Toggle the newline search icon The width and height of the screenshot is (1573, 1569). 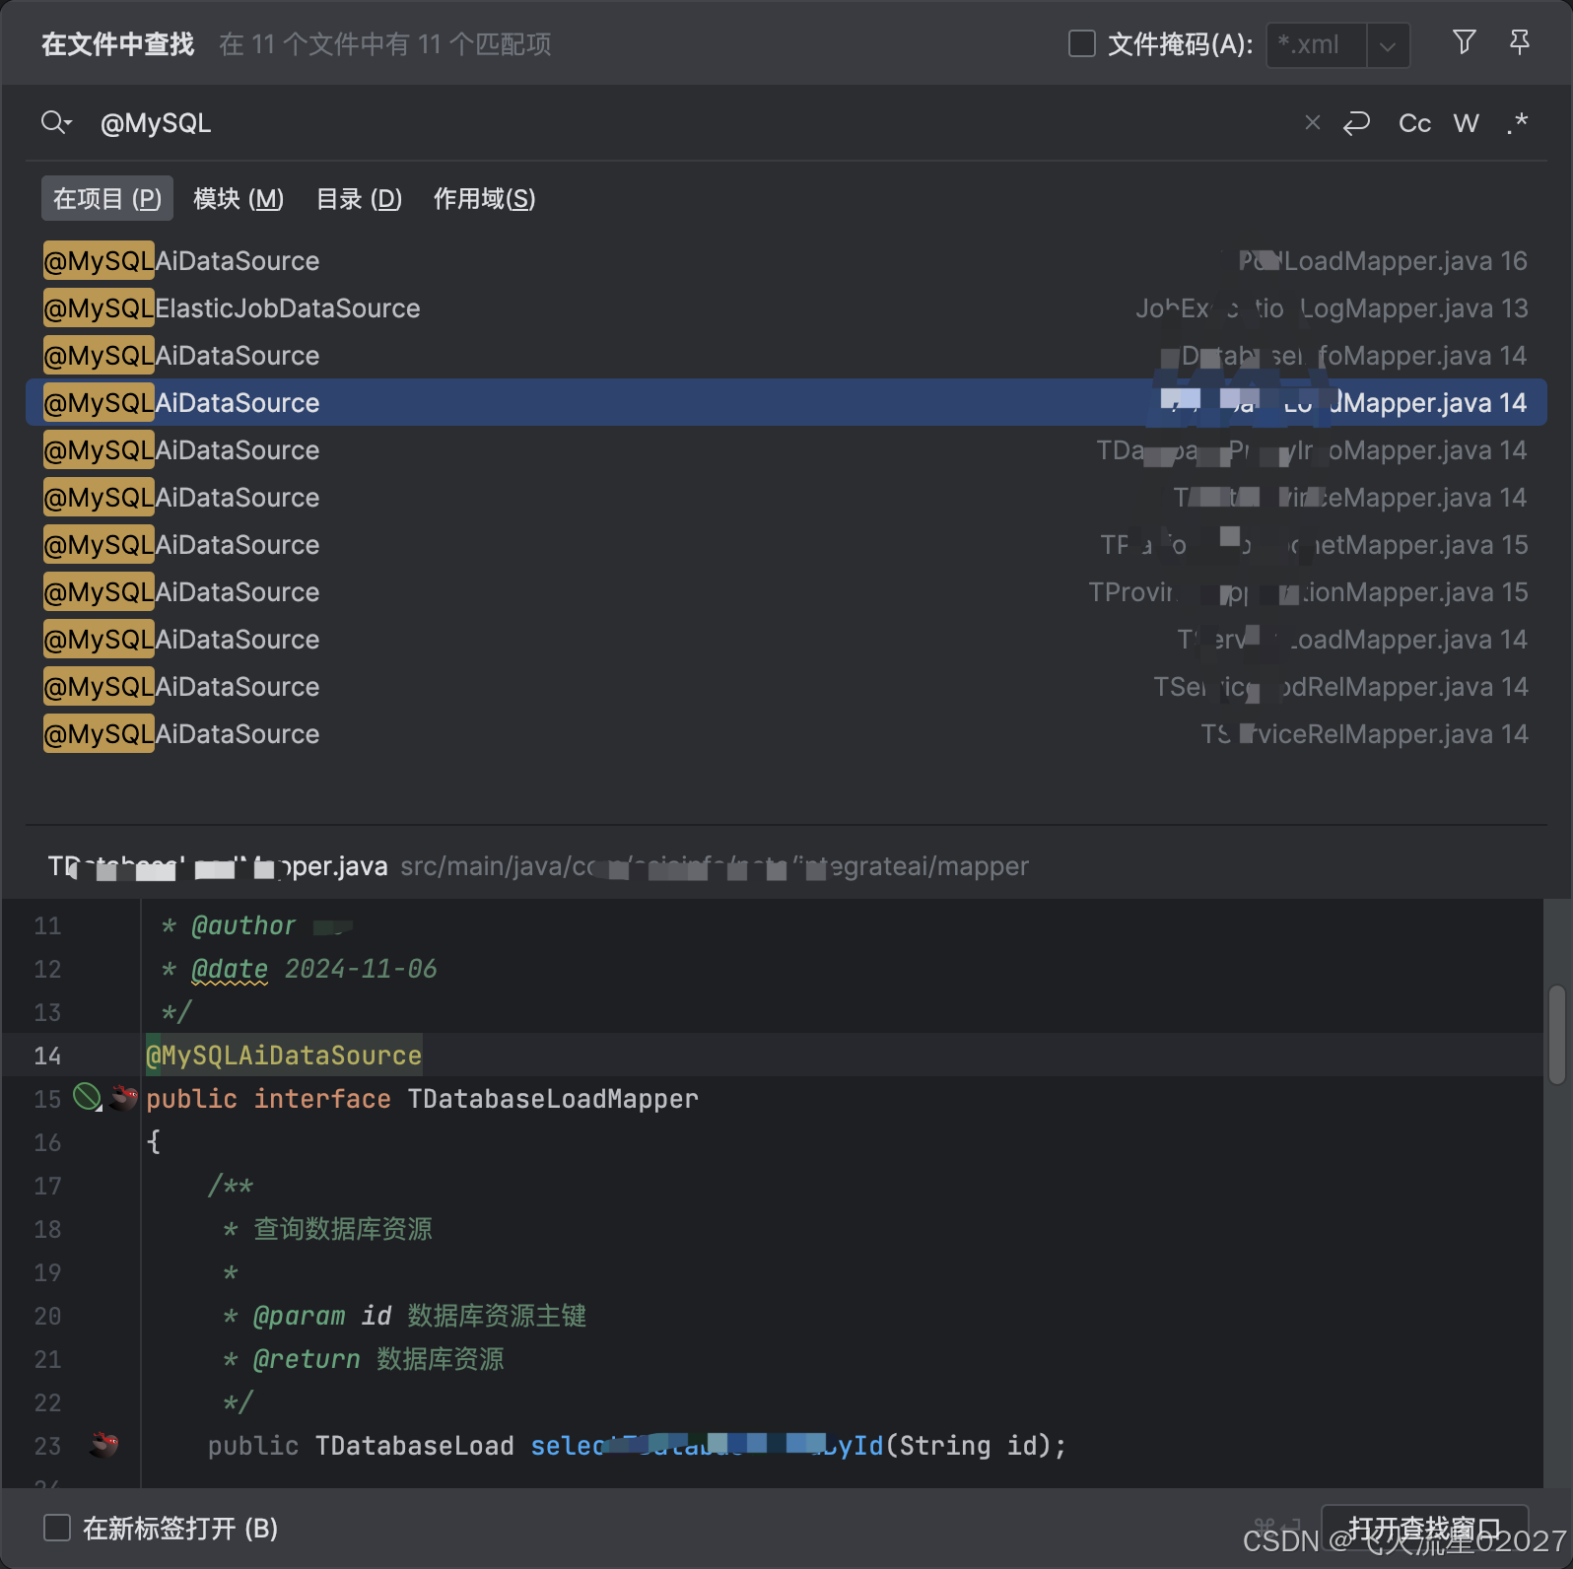click(x=1357, y=122)
